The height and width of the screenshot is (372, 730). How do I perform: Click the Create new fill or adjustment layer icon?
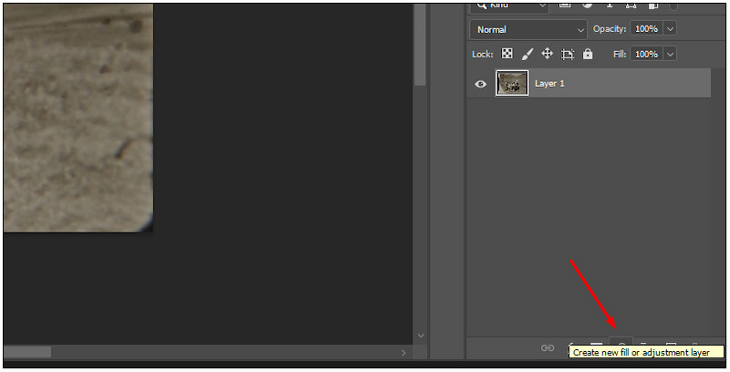pos(621,343)
